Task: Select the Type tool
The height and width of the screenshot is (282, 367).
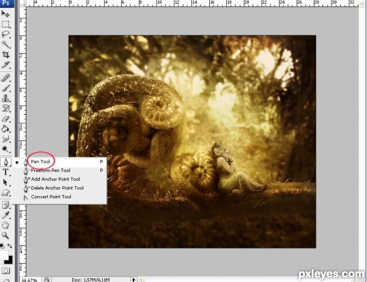Action: tap(6, 172)
